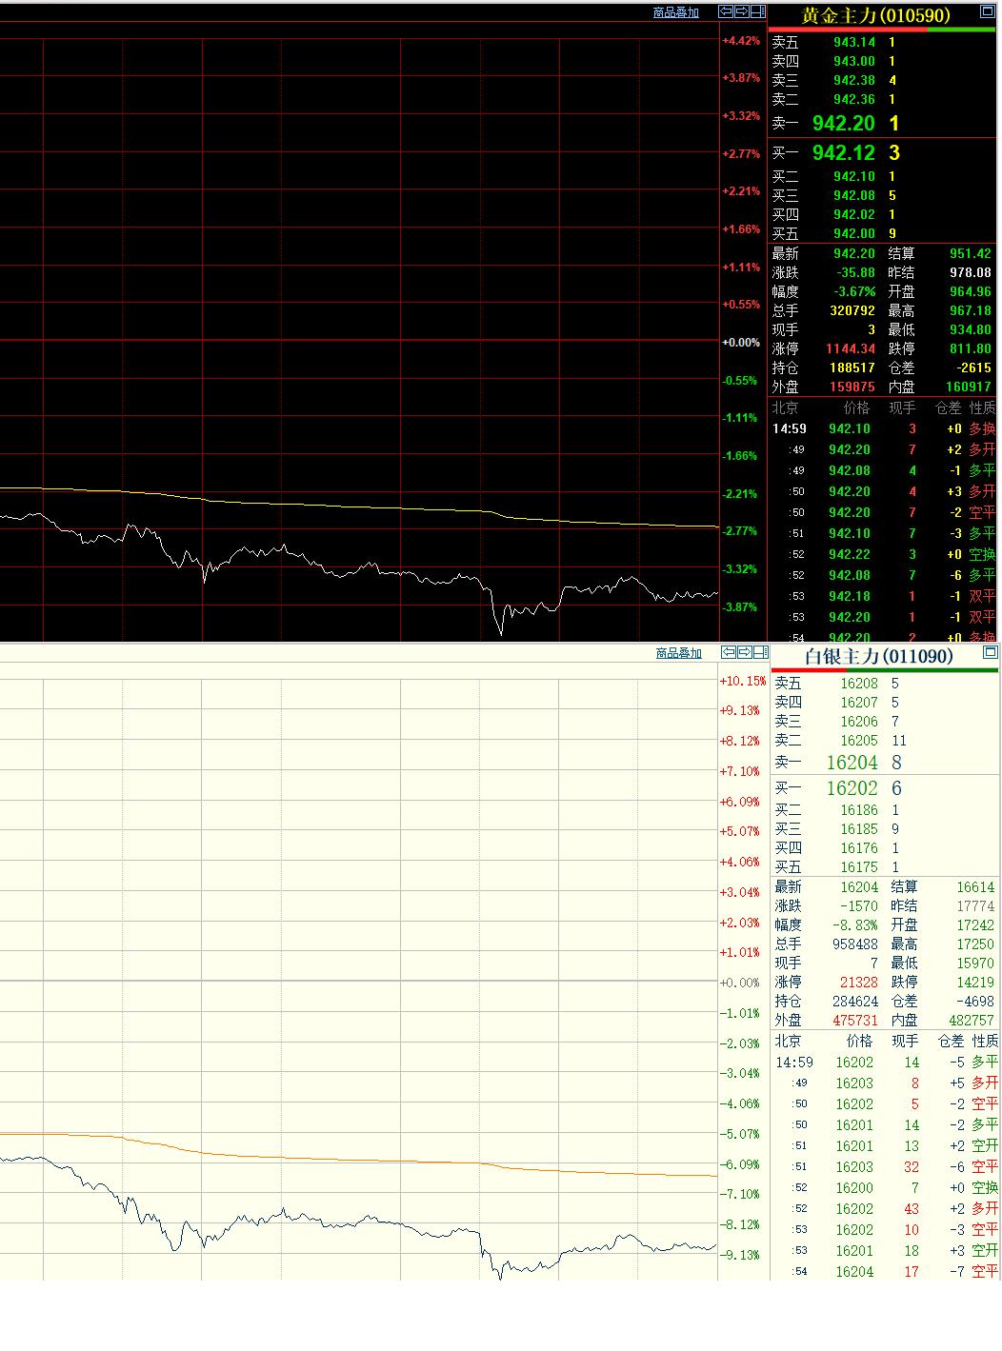Select silver tick row at 14:59
This screenshot has width=1002, height=1351.
(x=886, y=1063)
